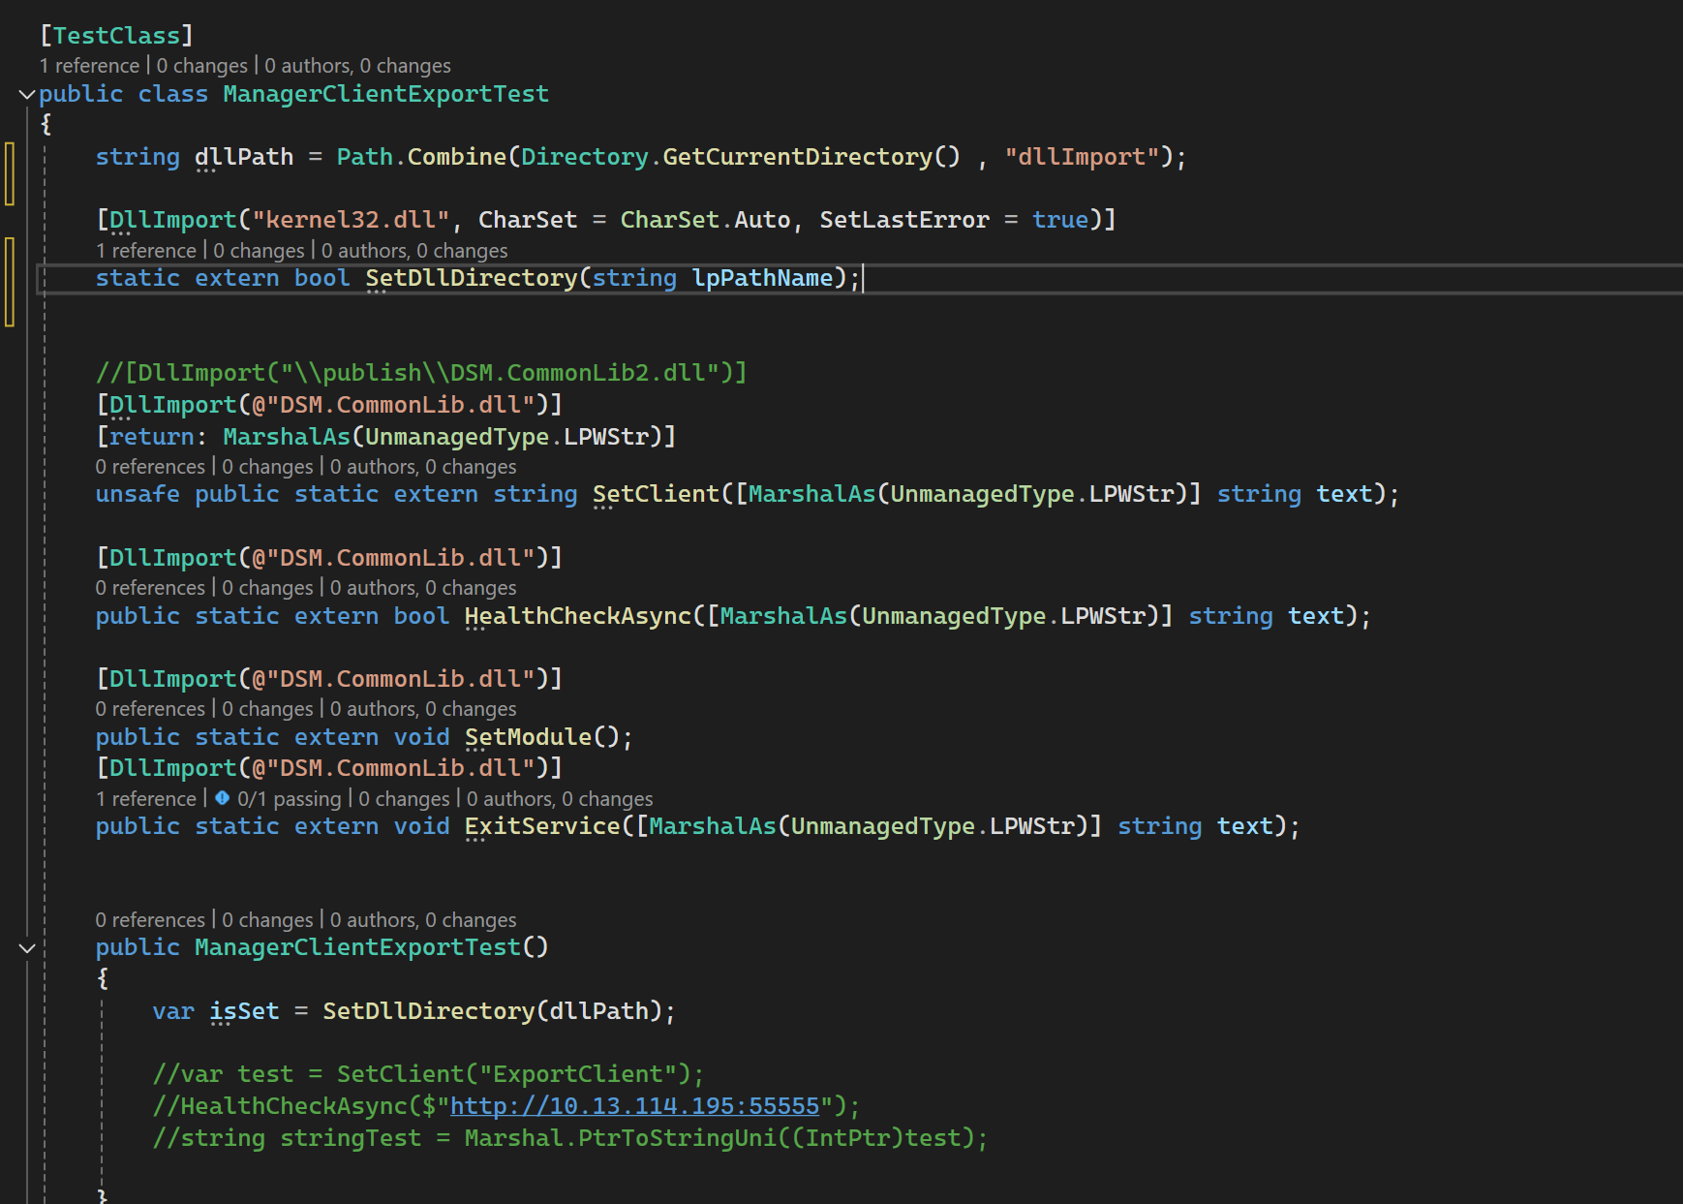Screen dimensions: 1683x1204
Task: Click GetCurrentDirectory in the Path.Combine call
Action: click(x=798, y=157)
